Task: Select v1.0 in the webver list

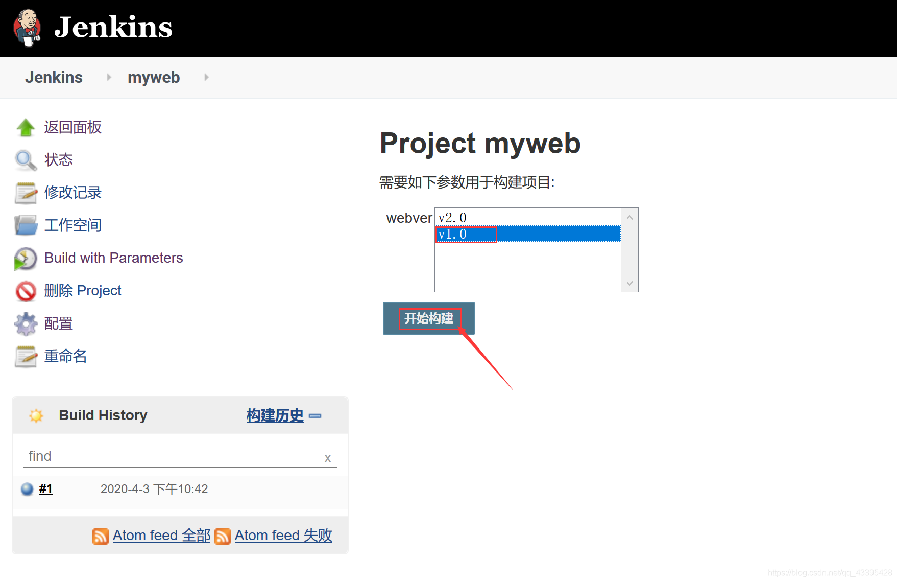Action: tap(528, 234)
